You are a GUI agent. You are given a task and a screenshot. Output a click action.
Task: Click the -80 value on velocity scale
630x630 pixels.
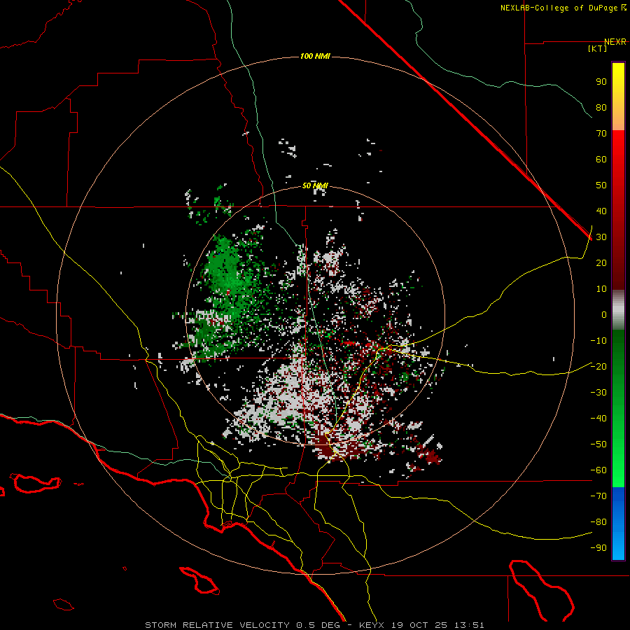click(598, 522)
